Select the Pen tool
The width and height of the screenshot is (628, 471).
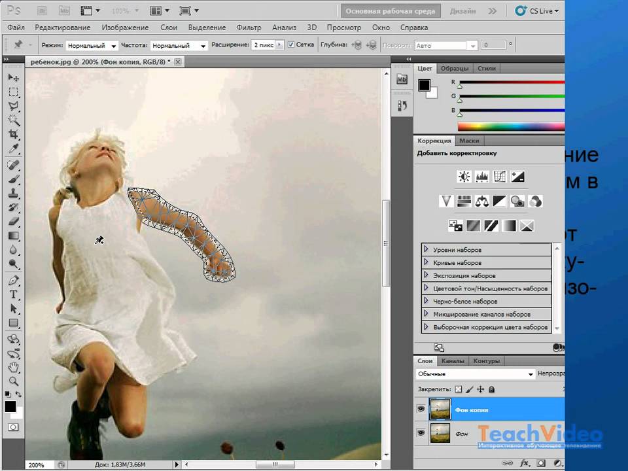point(13,280)
